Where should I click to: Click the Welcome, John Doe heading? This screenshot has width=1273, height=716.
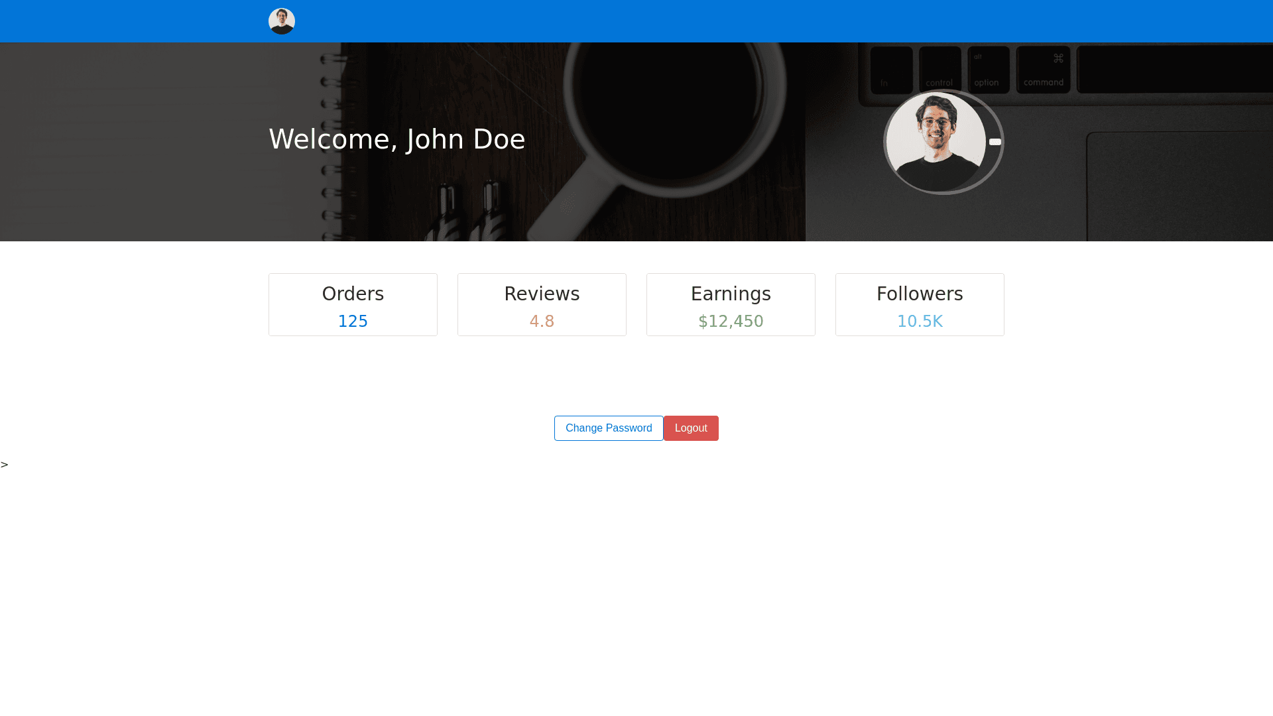396,139
